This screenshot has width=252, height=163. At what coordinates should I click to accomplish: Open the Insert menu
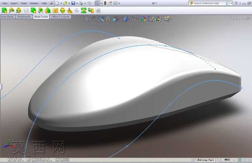tap(14, 3)
